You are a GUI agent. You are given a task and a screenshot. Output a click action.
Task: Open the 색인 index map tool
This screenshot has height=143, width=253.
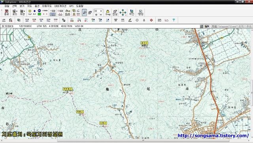point(132,12)
